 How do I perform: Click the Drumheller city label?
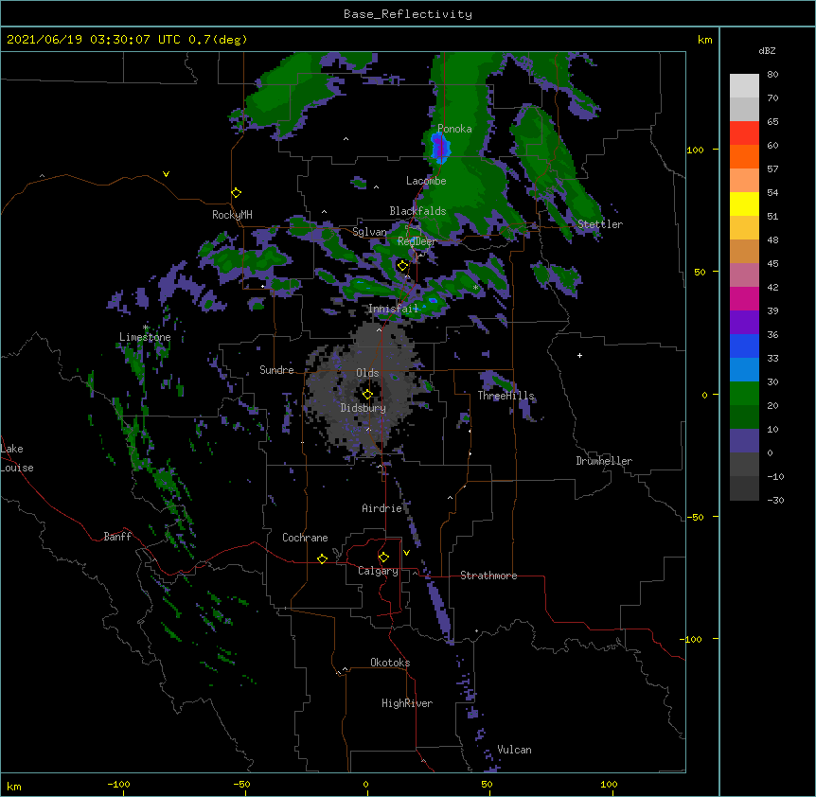point(604,461)
